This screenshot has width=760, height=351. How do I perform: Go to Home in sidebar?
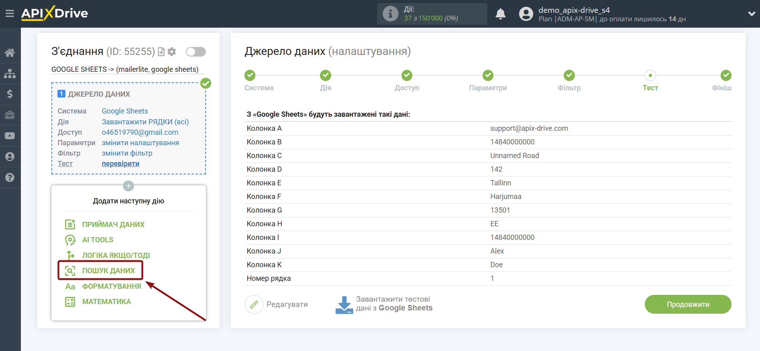10,53
